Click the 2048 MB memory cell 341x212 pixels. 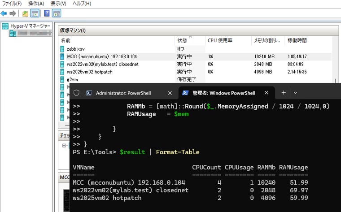pyautogui.click(x=263, y=64)
